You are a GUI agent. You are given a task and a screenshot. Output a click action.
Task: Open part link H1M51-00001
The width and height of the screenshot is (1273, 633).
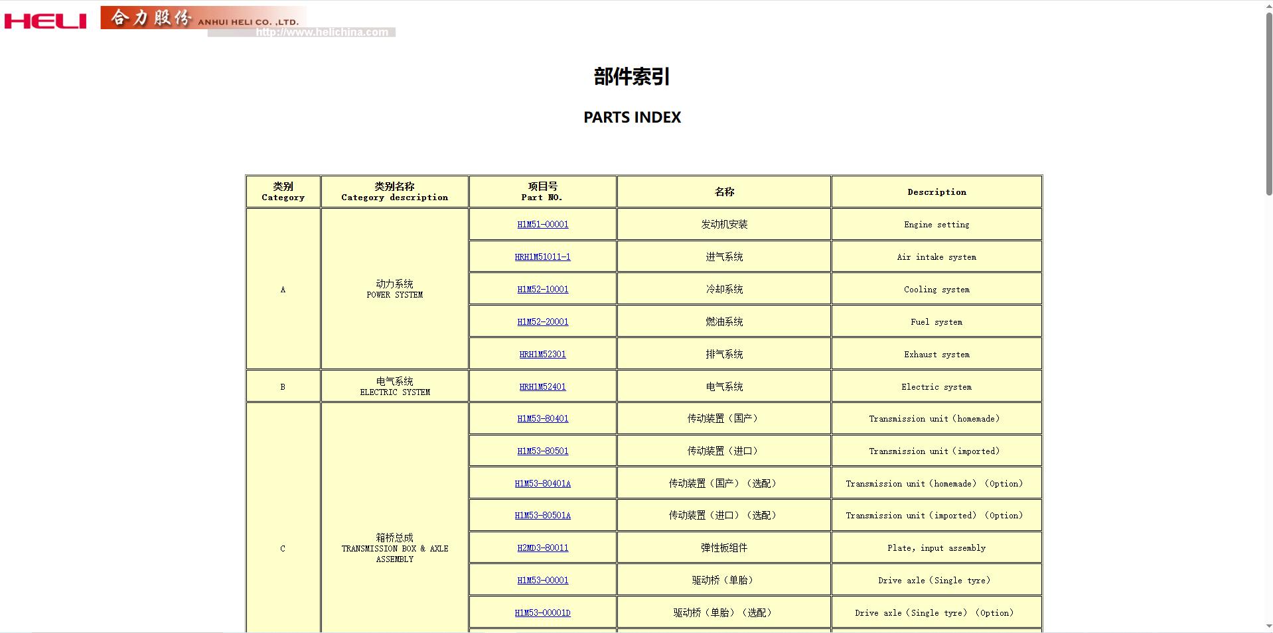(x=542, y=225)
